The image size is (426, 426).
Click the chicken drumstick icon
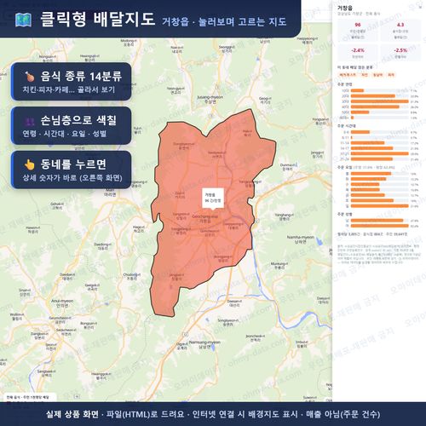click(30, 77)
